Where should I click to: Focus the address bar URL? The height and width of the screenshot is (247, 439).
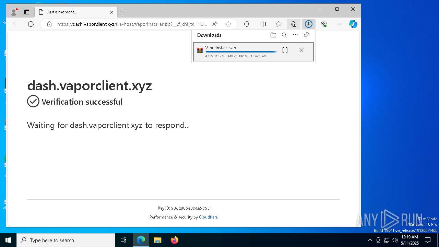coord(132,24)
